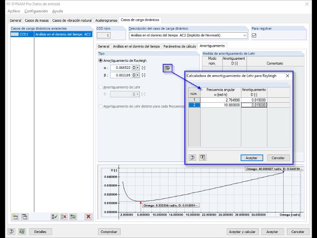Switch to top-level General tab
This screenshot has height=238, width=317.
15,20
